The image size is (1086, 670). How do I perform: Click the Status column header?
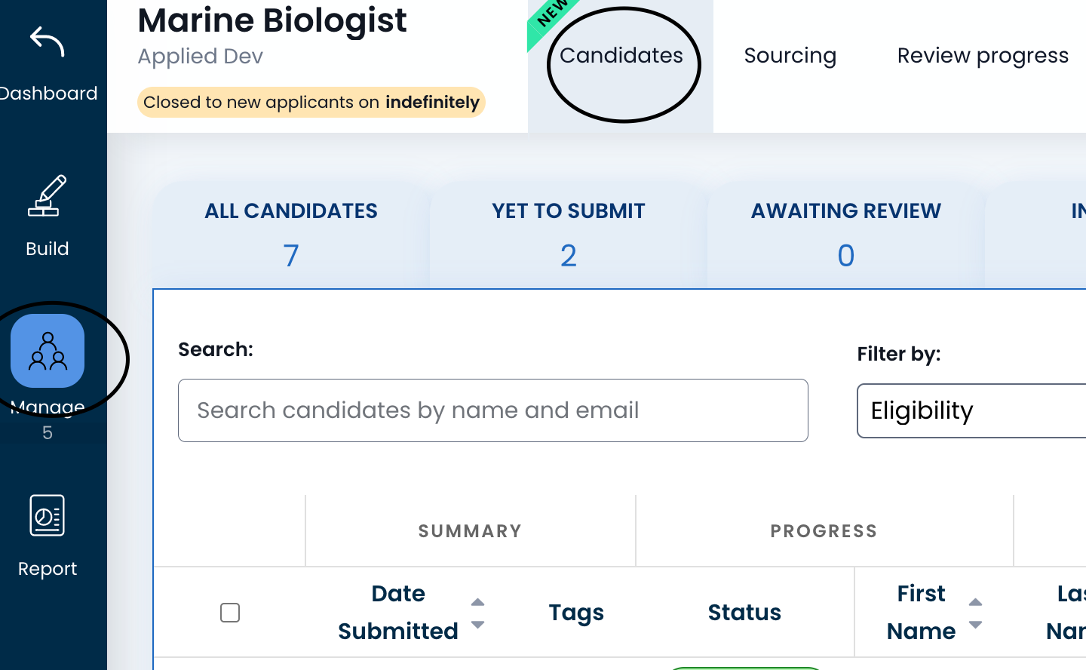[x=744, y=613]
